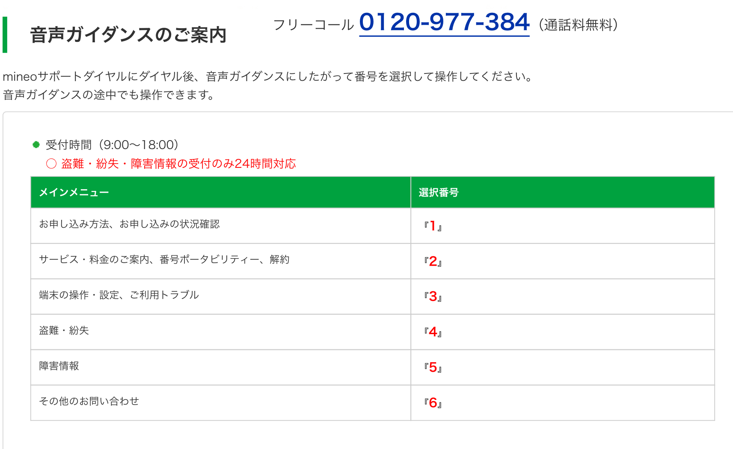The height and width of the screenshot is (449, 733).
Task: Click the その他のお問い合わせ row
Action: tap(89, 401)
